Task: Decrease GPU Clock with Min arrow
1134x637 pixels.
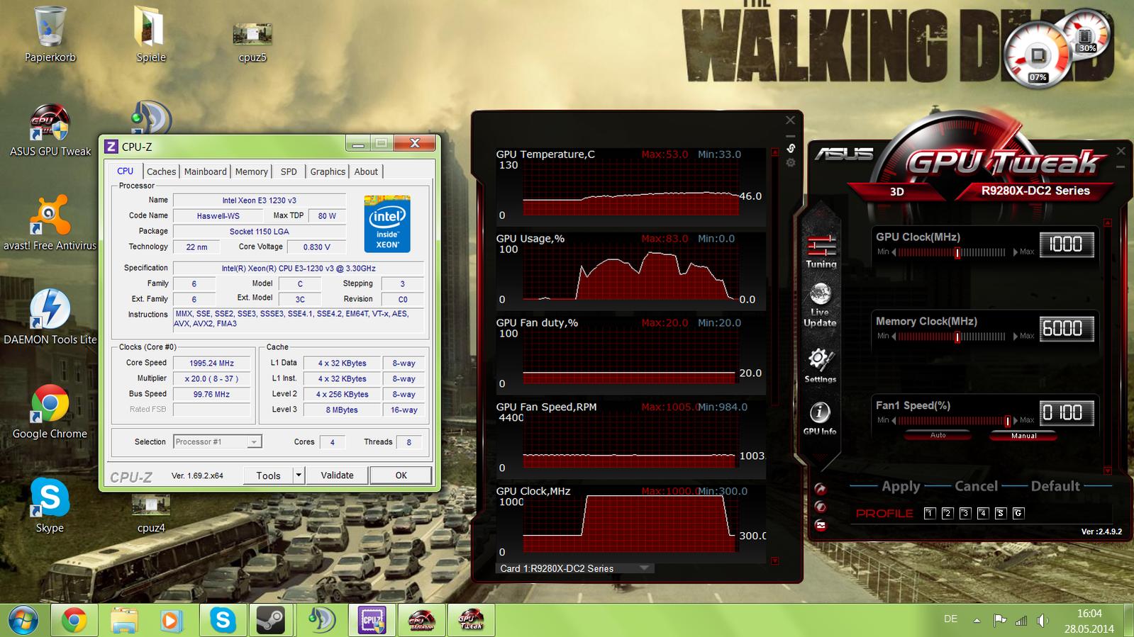Action: pos(894,252)
